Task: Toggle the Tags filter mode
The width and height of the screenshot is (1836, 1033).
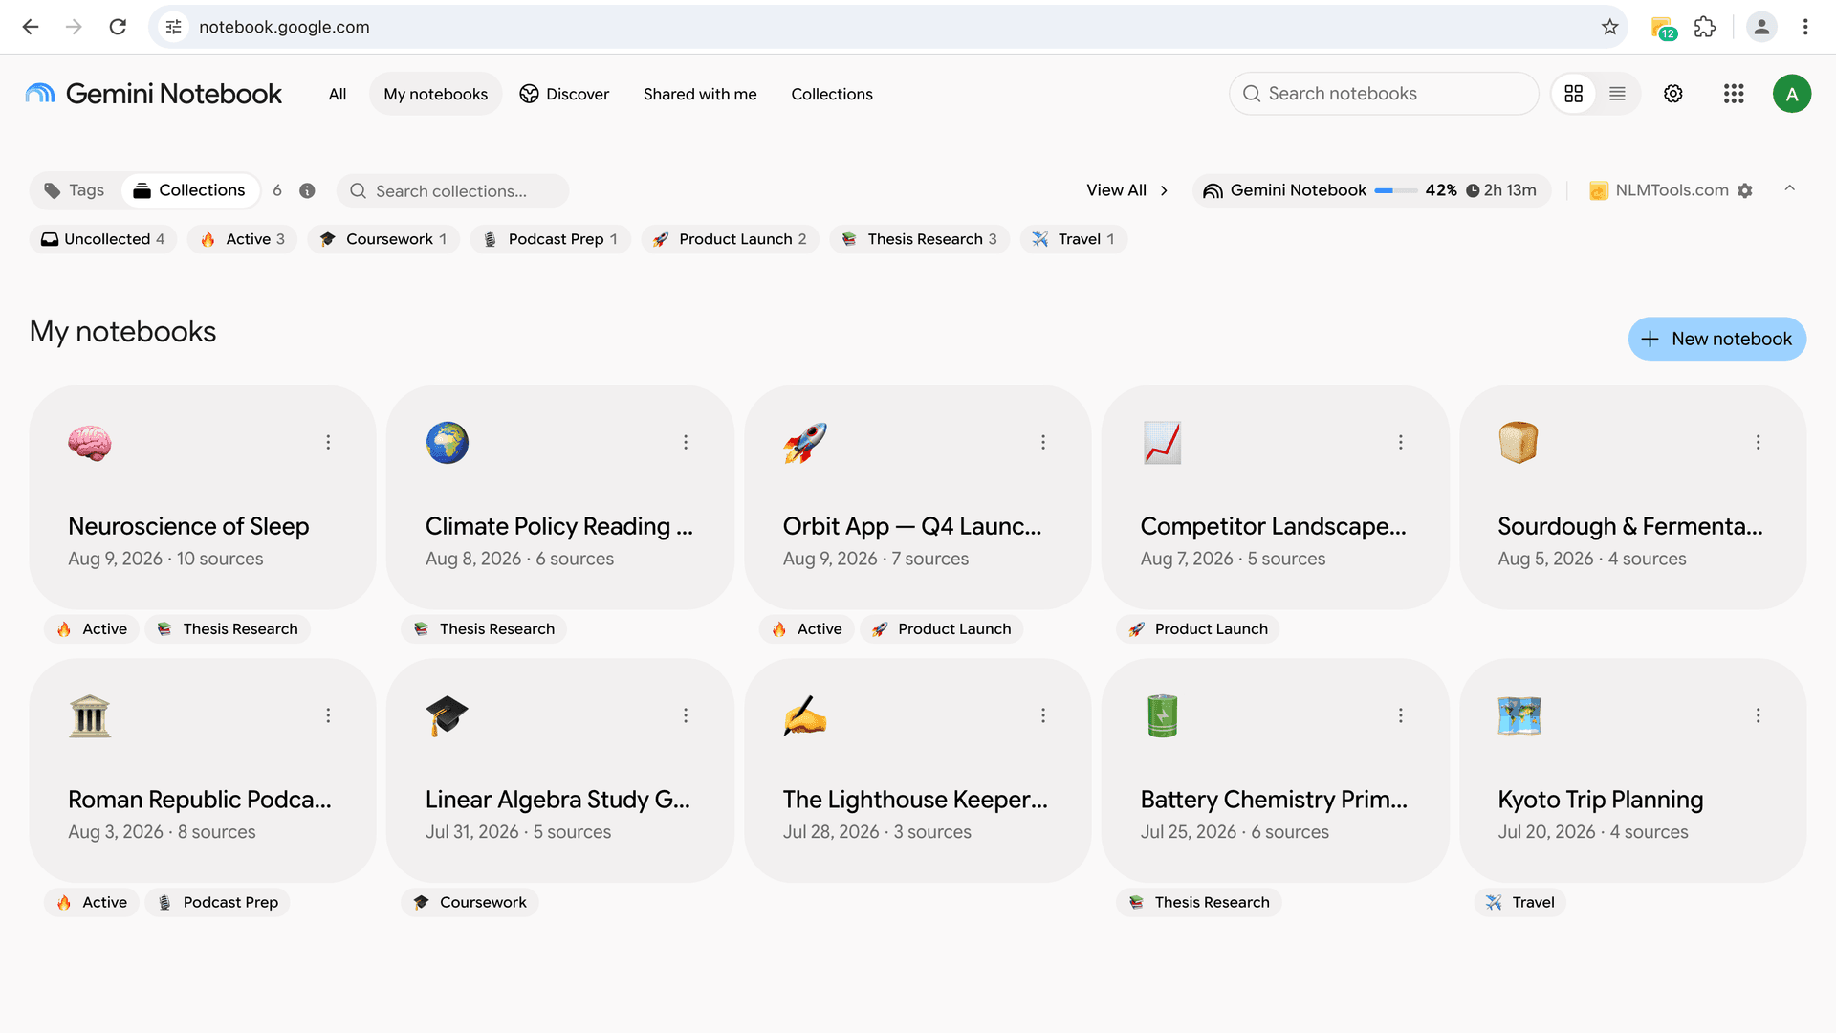Action: [x=75, y=190]
